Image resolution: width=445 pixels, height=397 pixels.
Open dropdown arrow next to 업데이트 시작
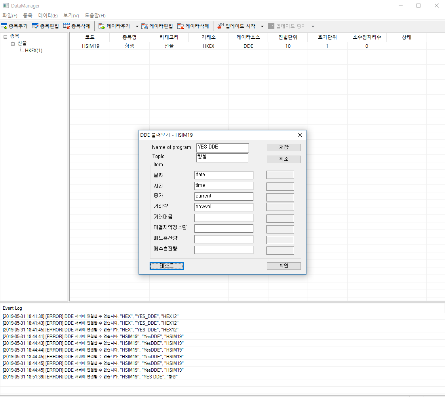[262, 26]
